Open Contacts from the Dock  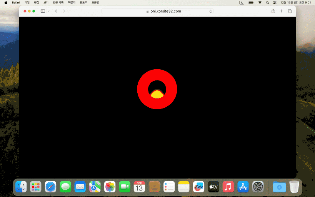point(154,187)
